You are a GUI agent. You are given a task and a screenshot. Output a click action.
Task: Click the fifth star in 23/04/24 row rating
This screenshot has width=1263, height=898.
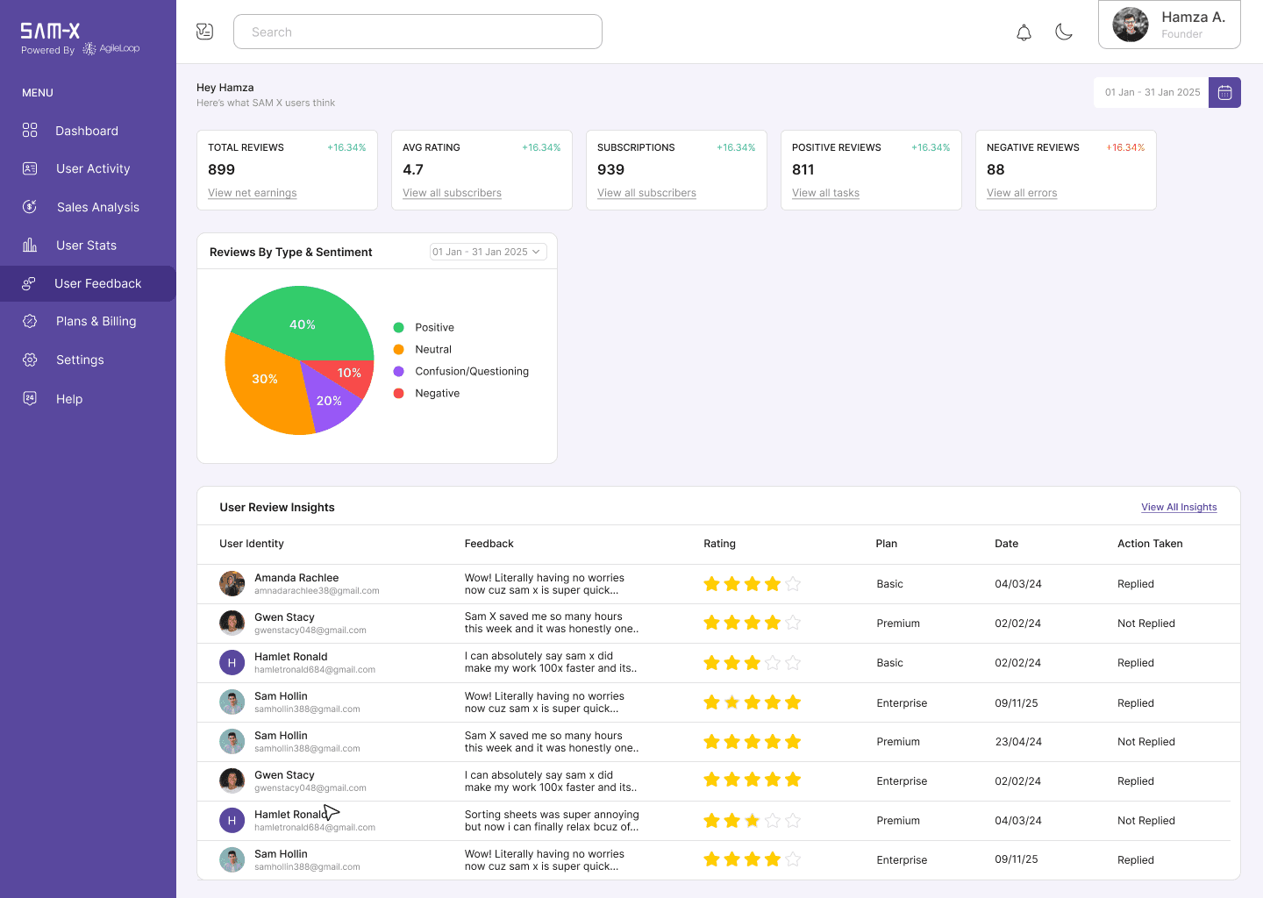[793, 742]
